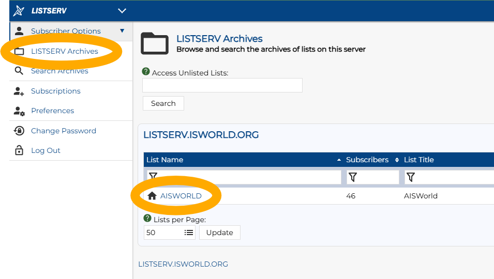Click the Preferences person-gear icon
This screenshot has width=494, height=279.
[x=19, y=111]
